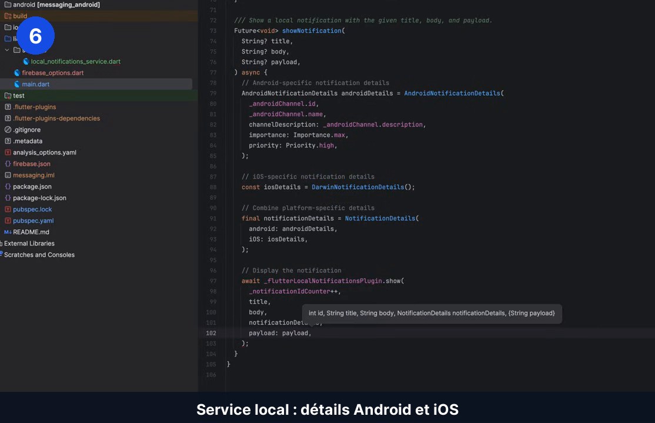The height and width of the screenshot is (423, 655).
Task: Click "payload: payload," on line 102
Action: (280, 333)
